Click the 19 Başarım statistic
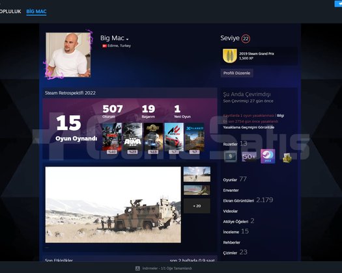Screen dimensions: 342x273 point(149,111)
